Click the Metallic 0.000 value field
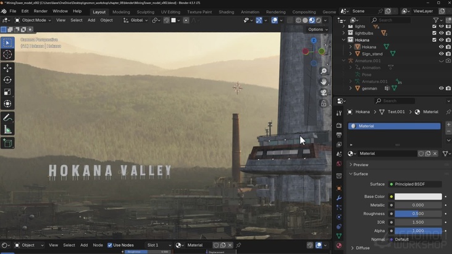 pyautogui.click(x=418, y=205)
